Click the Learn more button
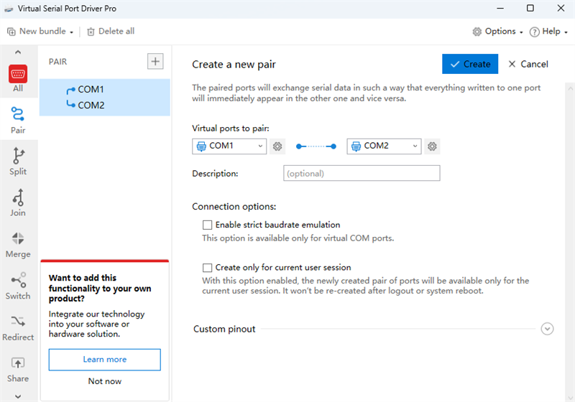This screenshot has height=402, width=575. tap(104, 360)
